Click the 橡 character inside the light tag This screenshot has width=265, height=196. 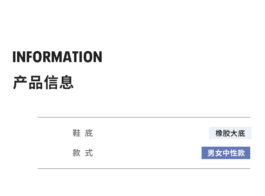coord(219,133)
